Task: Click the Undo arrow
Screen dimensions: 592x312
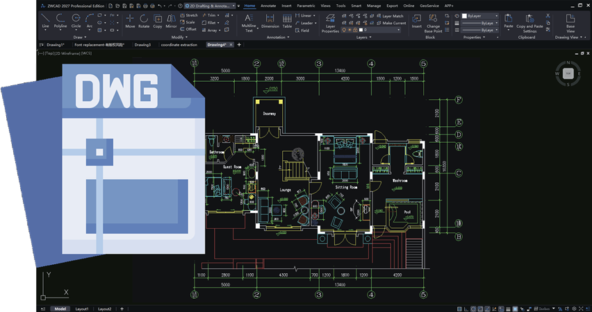Action: [x=160, y=6]
